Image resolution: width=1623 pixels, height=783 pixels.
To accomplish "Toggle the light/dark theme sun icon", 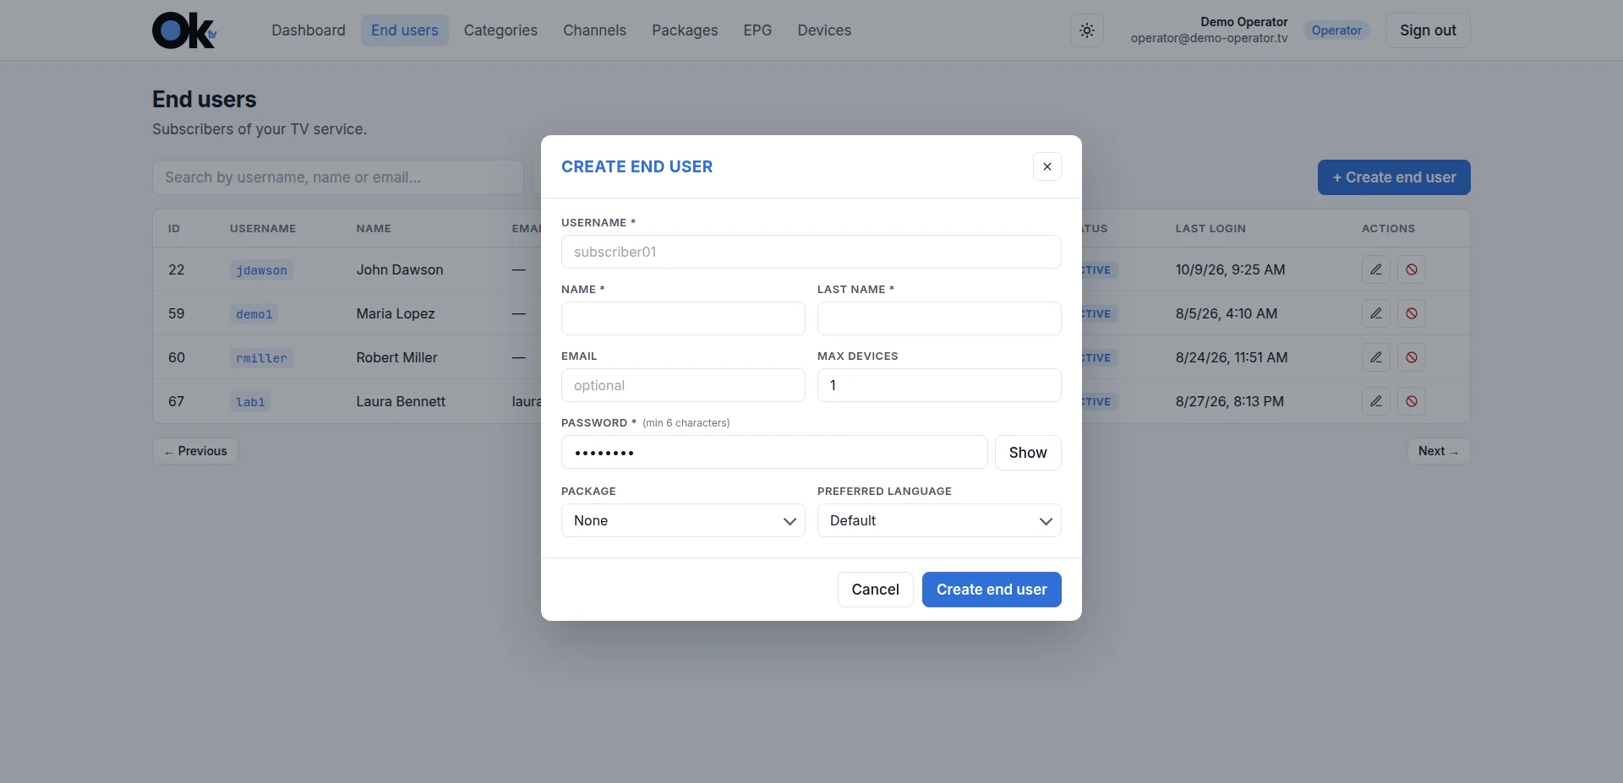I will coord(1087,30).
